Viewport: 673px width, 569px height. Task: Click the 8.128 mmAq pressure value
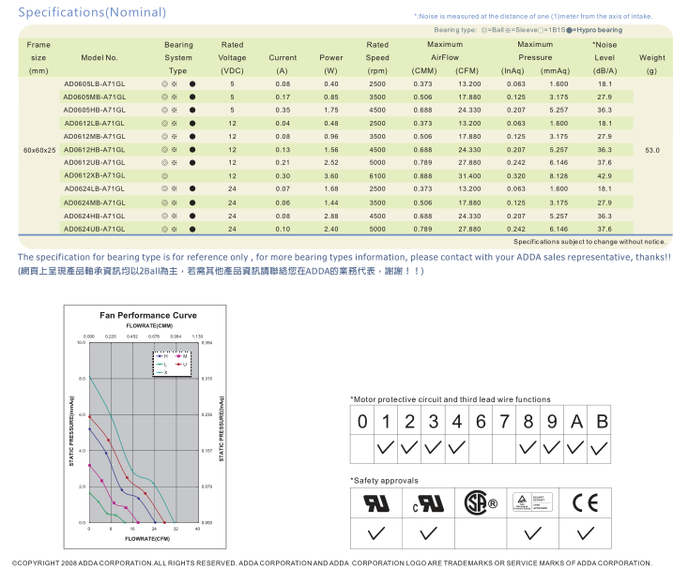click(558, 176)
